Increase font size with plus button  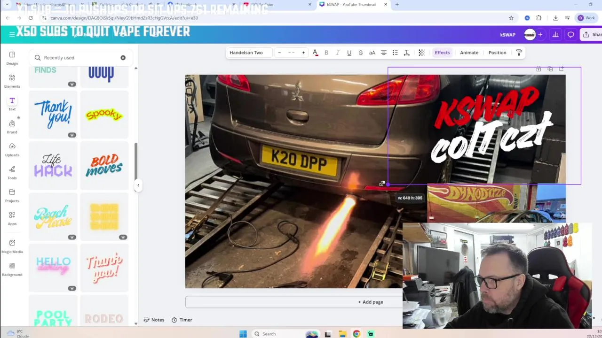click(303, 53)
